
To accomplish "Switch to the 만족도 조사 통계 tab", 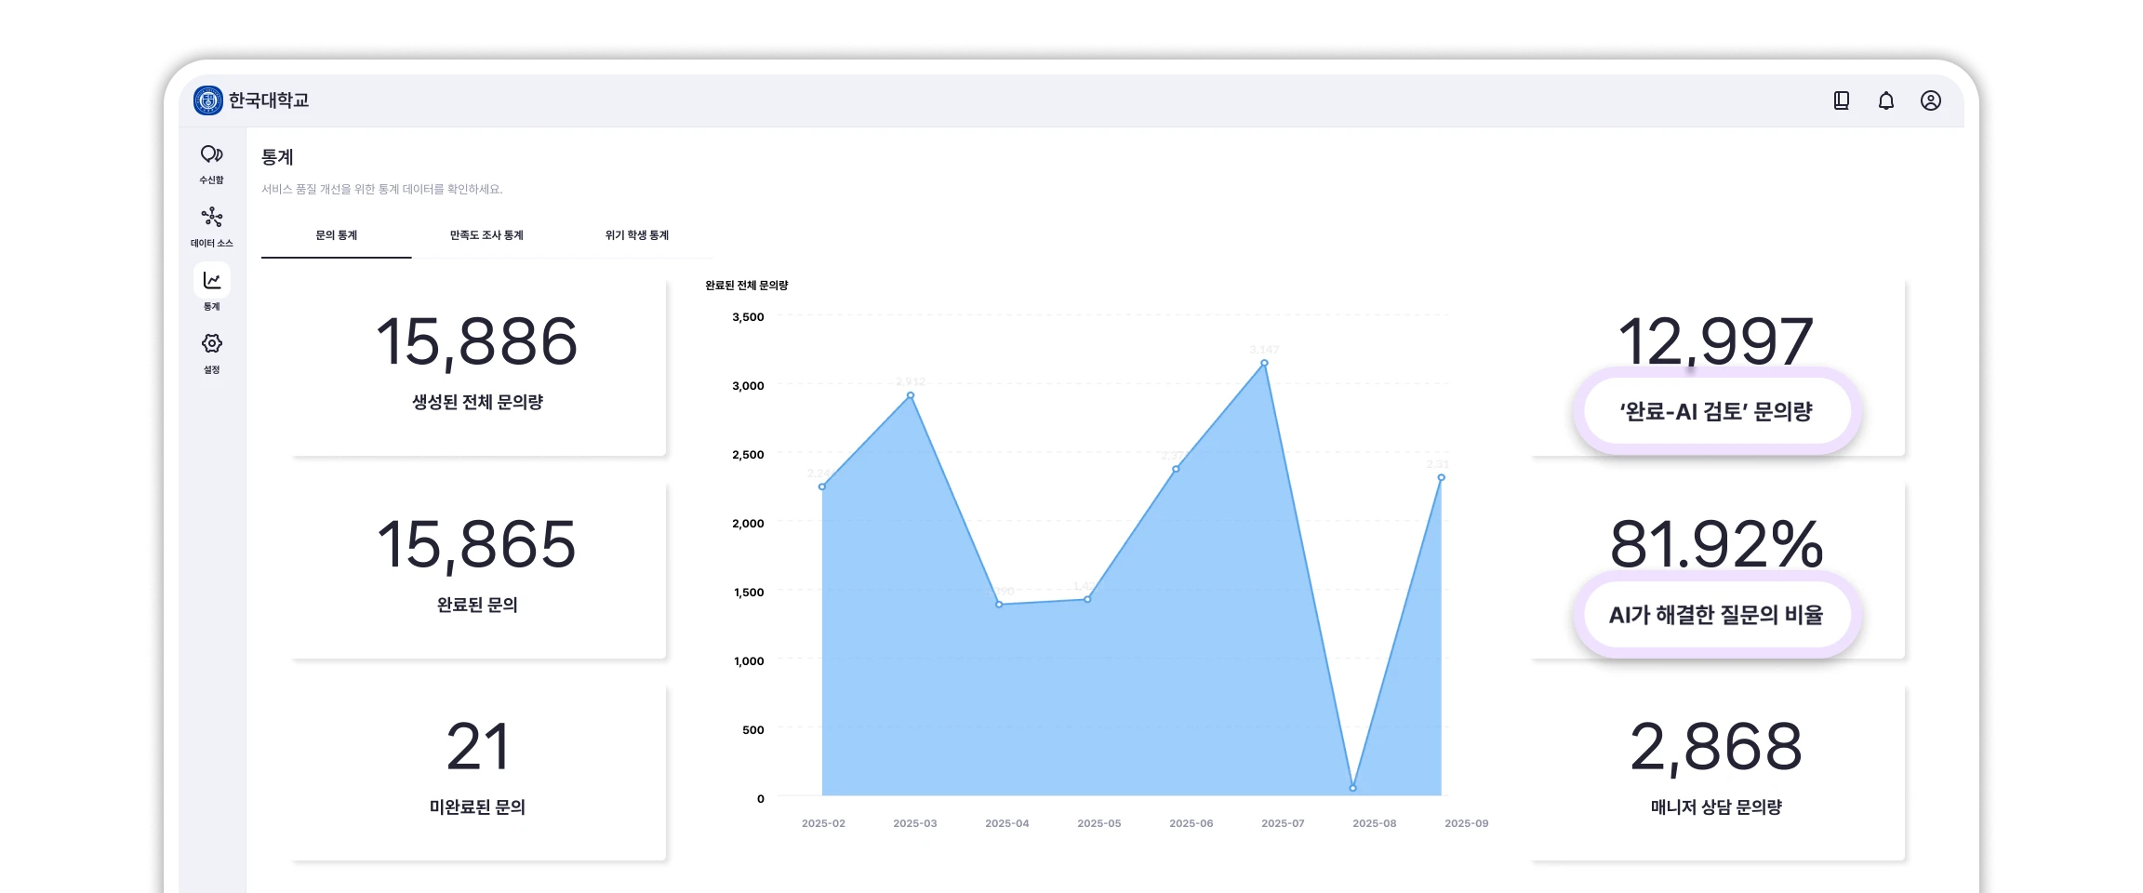I will click(486, 235).
